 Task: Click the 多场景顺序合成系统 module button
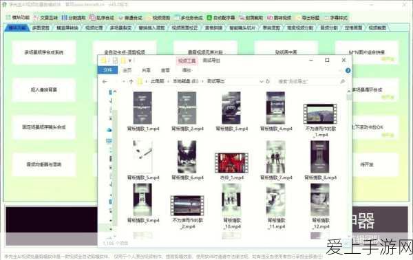(44, 52)
